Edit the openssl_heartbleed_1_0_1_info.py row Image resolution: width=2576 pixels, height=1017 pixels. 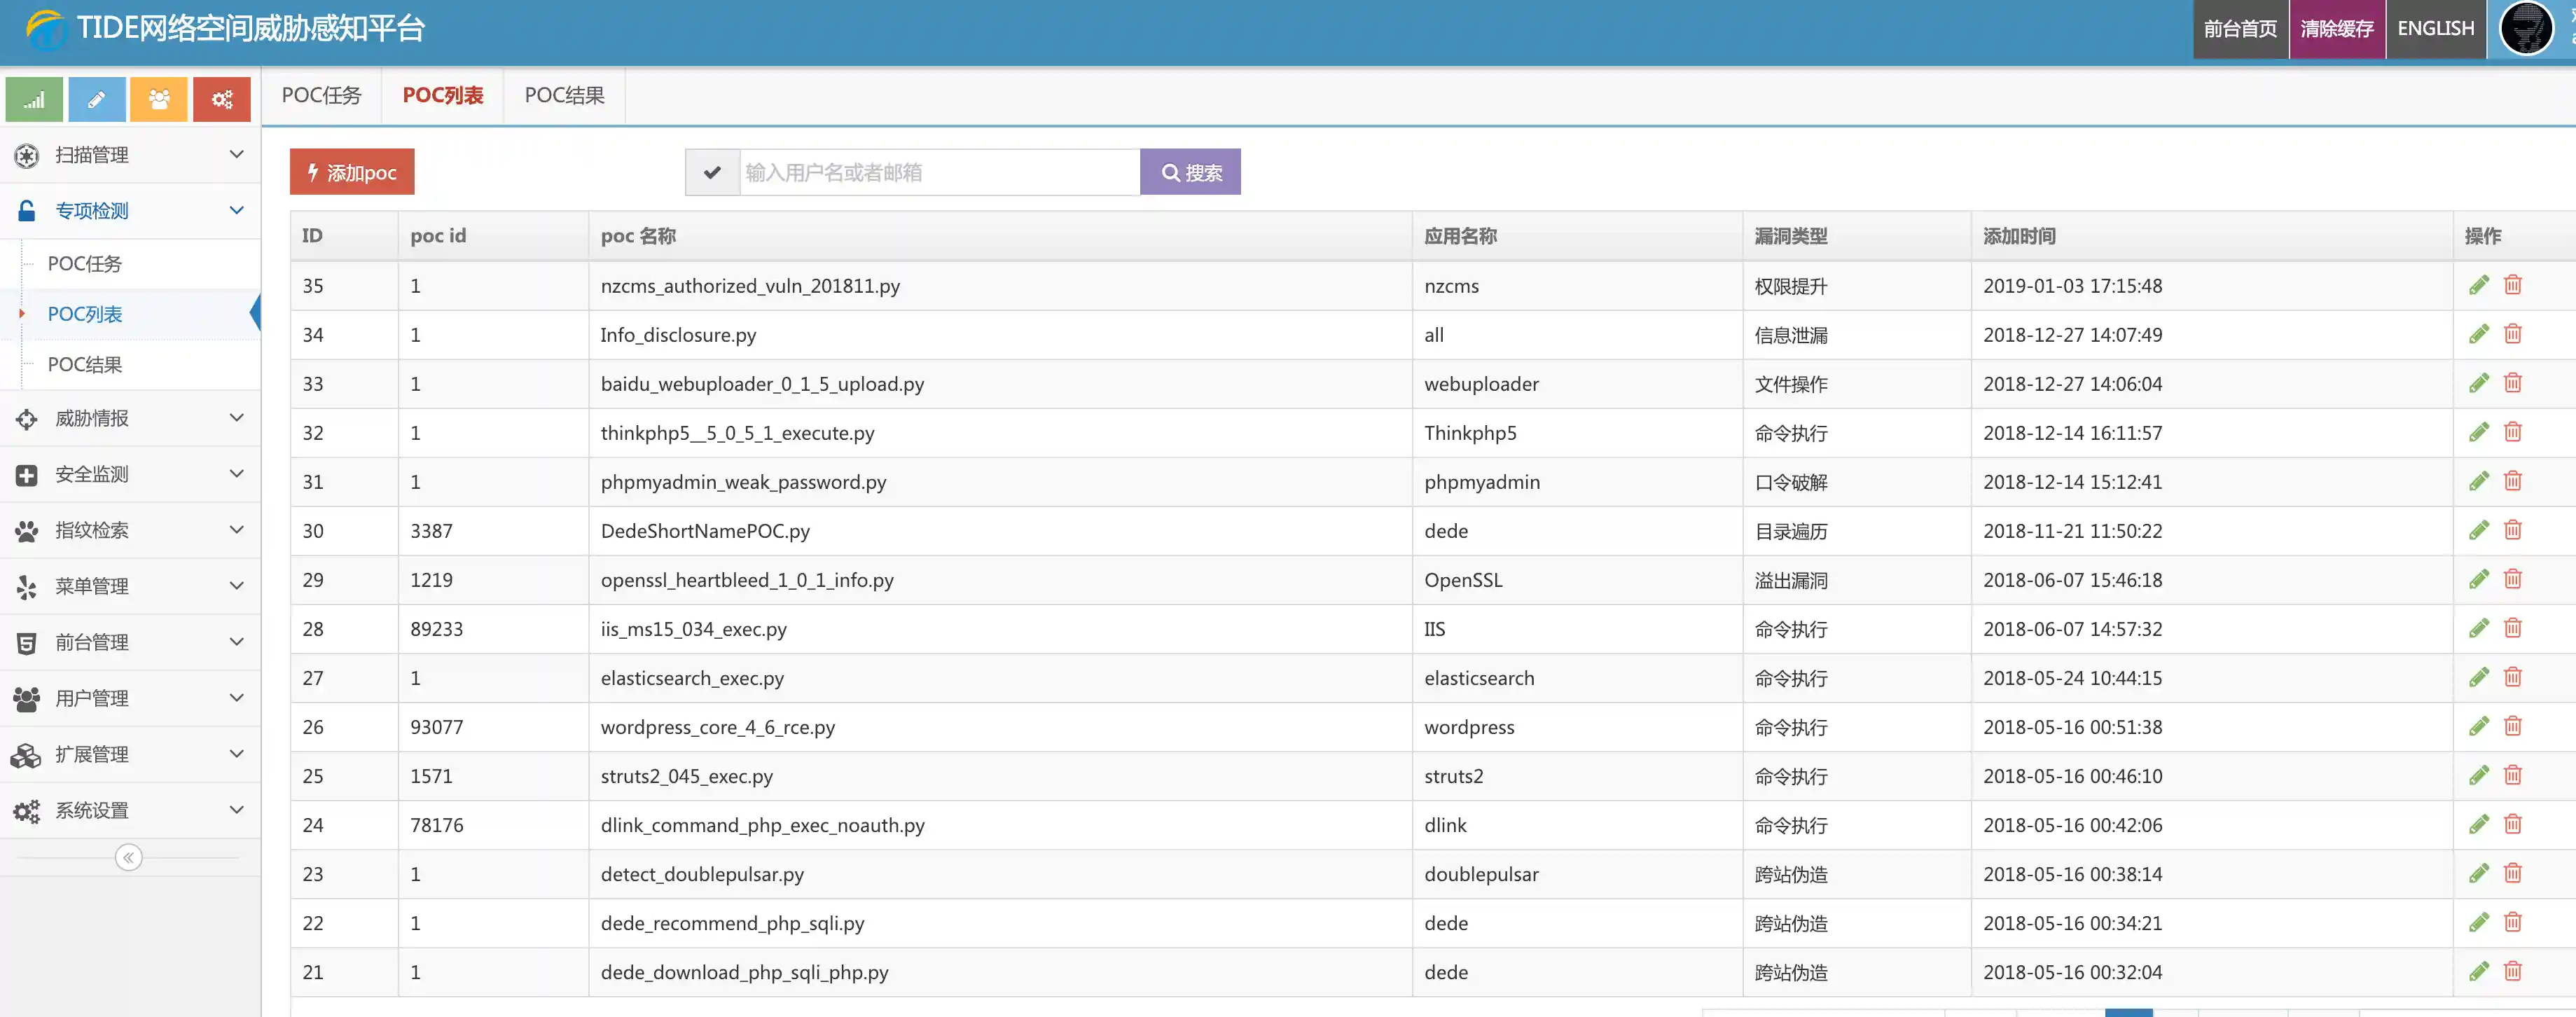click(2478, 580)
